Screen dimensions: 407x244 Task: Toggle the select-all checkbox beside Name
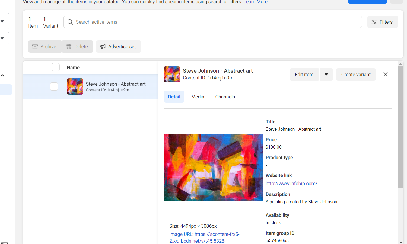point(56,67)
